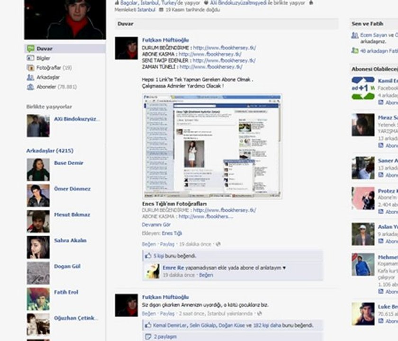This screenshot has height=341, width=398.
Task: Click the SENİ TAKİP EDENLER link
Action: click(224, 61)
